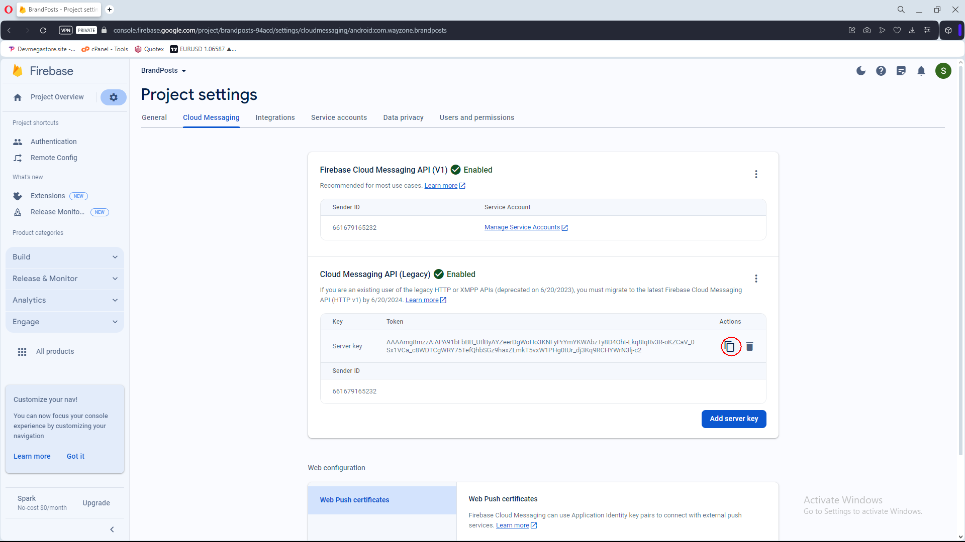Open the Devmegastore.site bookmark

click(42, 49)
